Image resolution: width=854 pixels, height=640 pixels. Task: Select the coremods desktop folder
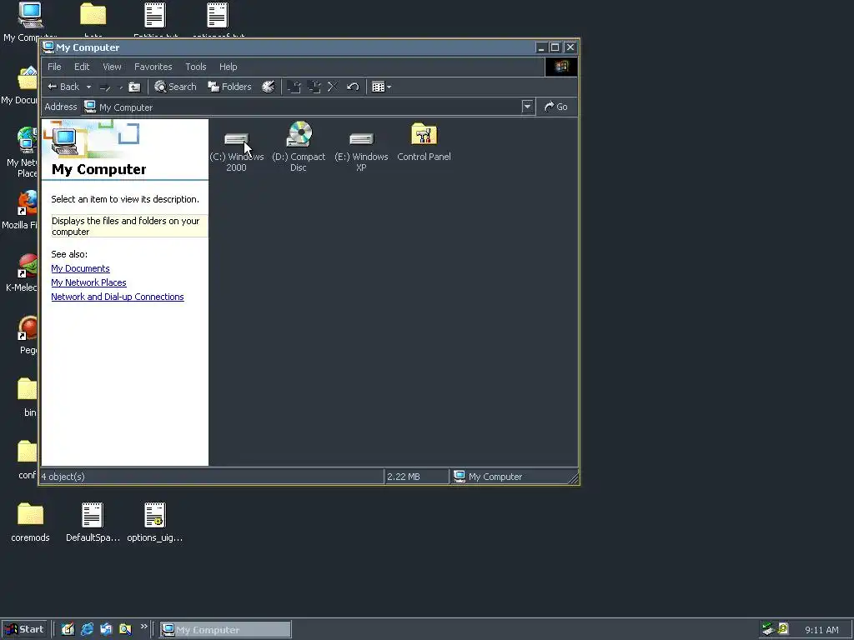click(30, 522)
